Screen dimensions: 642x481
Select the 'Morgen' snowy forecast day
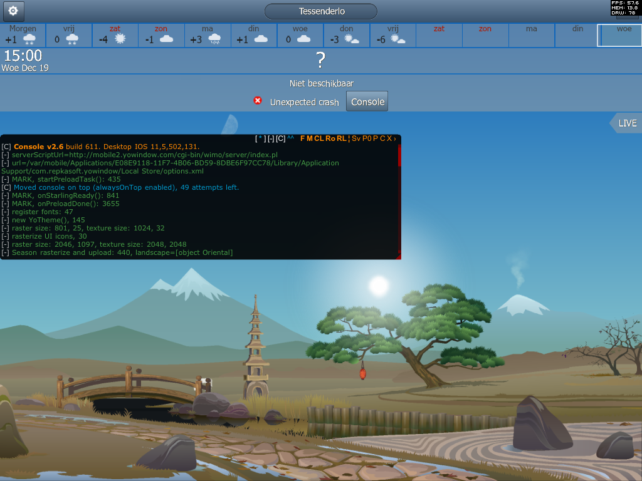23,35
